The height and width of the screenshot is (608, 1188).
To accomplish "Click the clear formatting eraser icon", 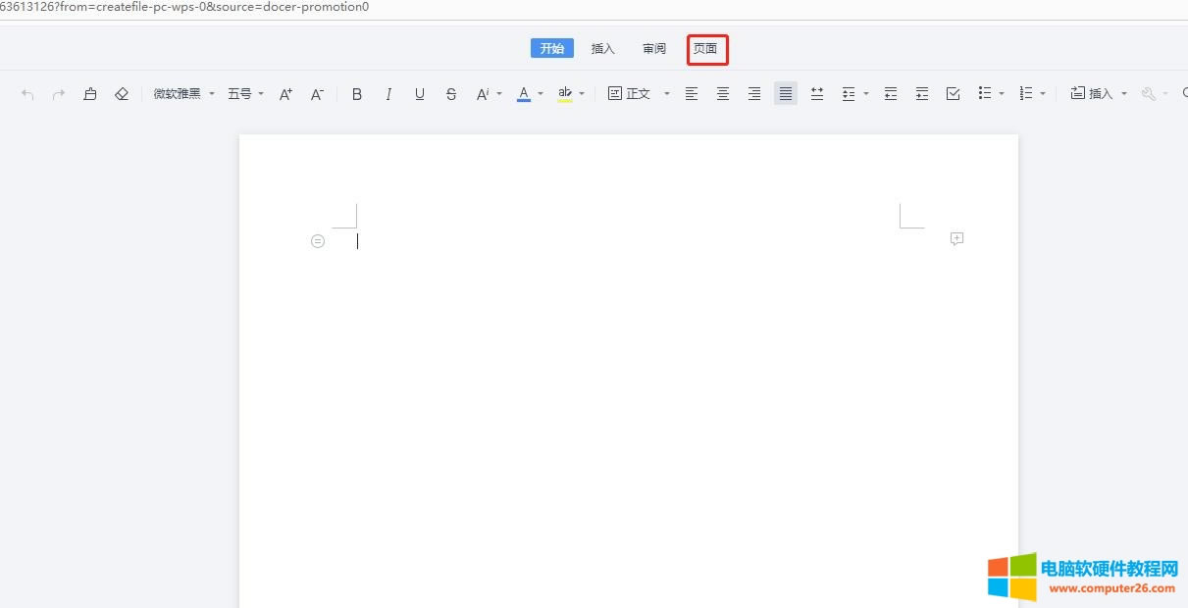I will [x=122, y=94].
